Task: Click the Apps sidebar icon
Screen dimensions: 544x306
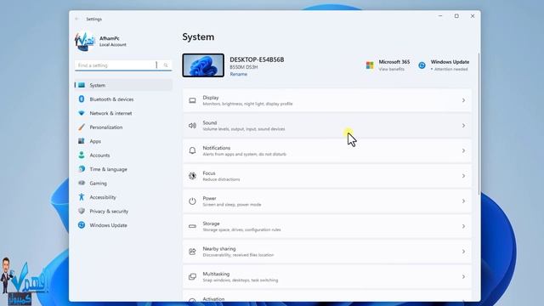Action: 82,141
